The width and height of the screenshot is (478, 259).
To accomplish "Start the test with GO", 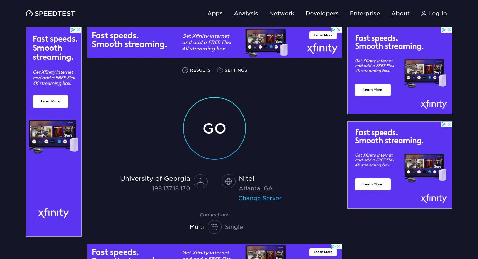I will coord(215,128).
